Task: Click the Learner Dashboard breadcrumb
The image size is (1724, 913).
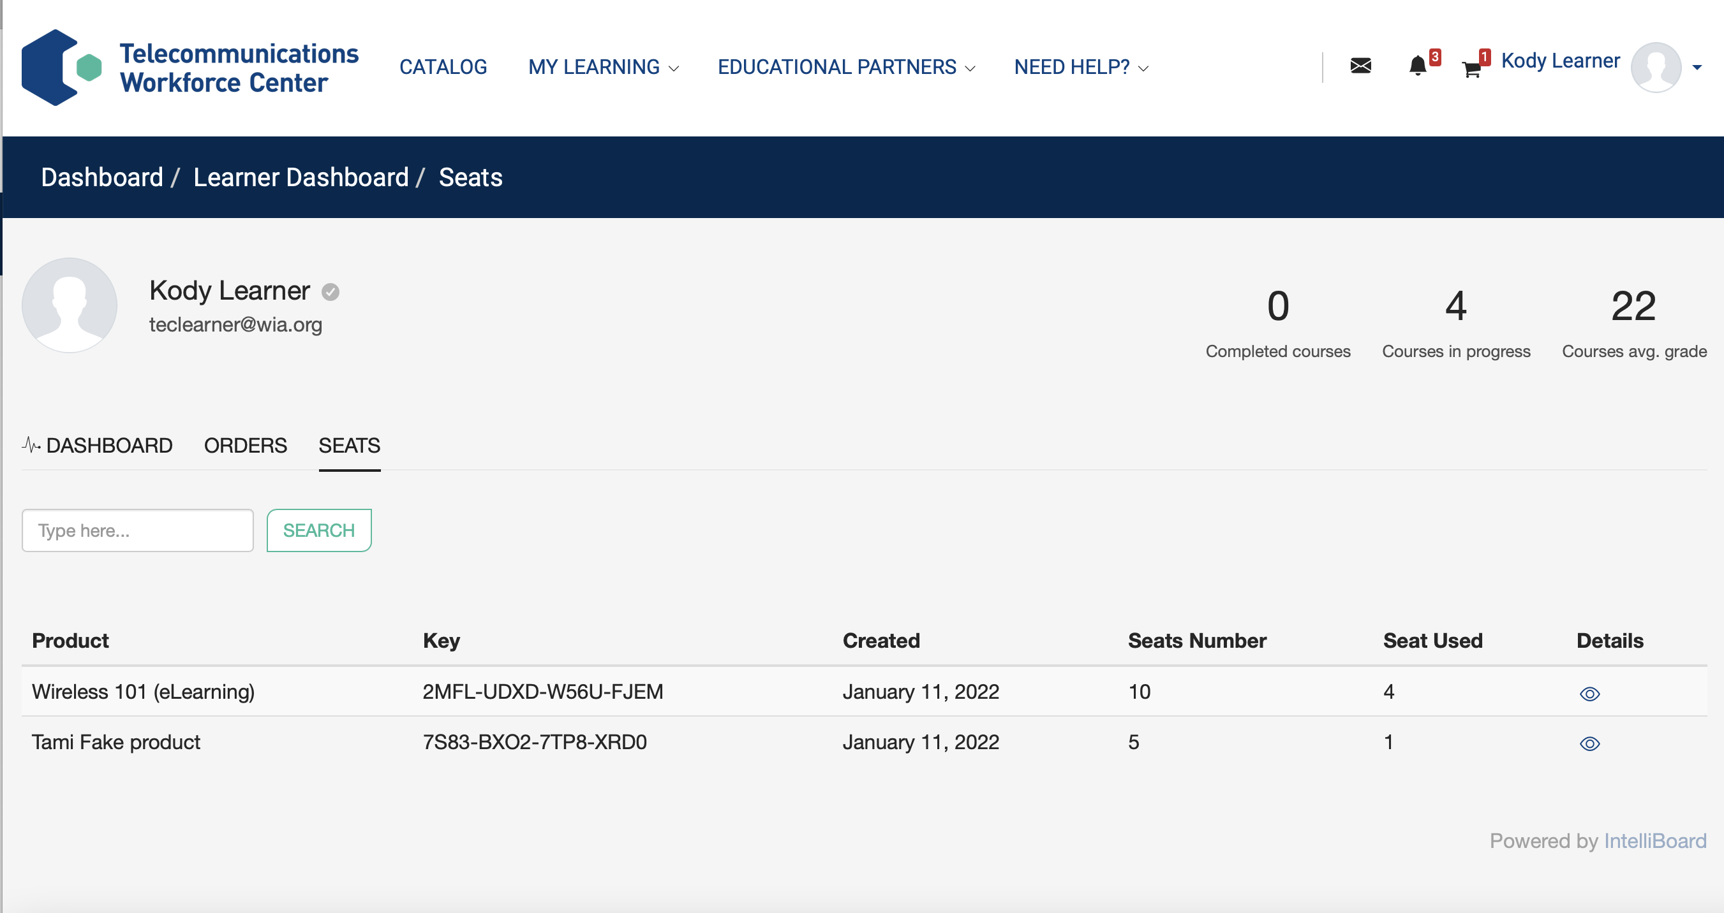Action: [x=301, y=177]
